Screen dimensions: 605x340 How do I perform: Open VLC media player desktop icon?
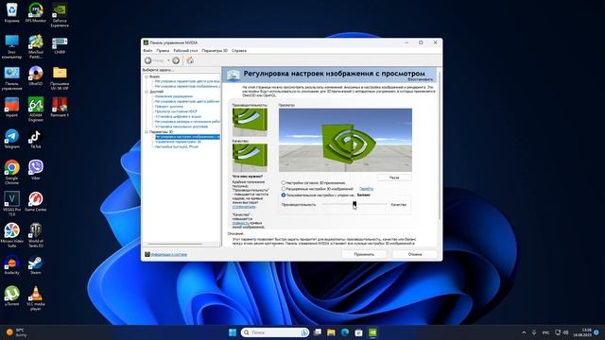[36, 298]
